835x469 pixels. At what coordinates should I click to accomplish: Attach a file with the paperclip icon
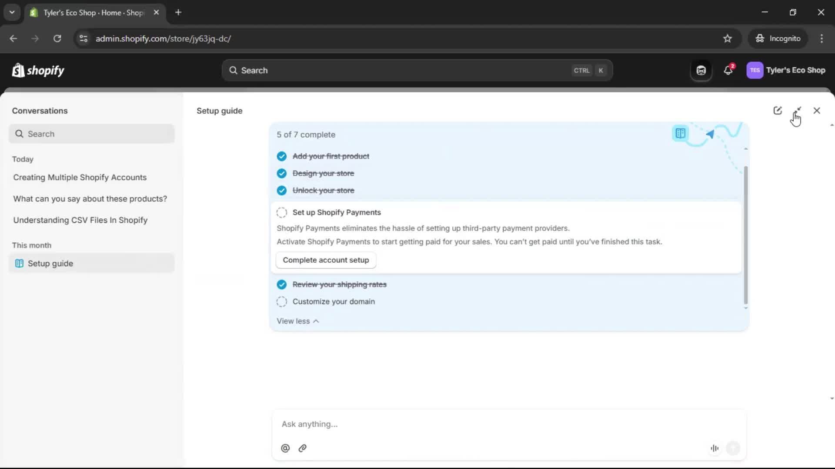[302, 448]
